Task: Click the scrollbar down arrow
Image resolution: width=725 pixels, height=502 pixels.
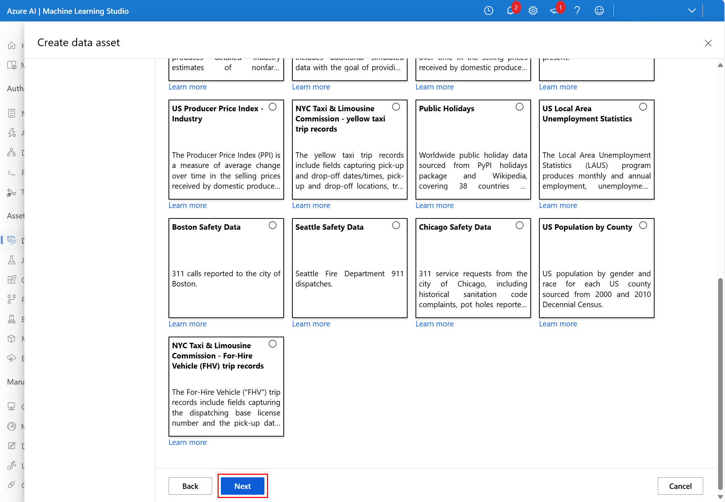Action: click(720, 497)
